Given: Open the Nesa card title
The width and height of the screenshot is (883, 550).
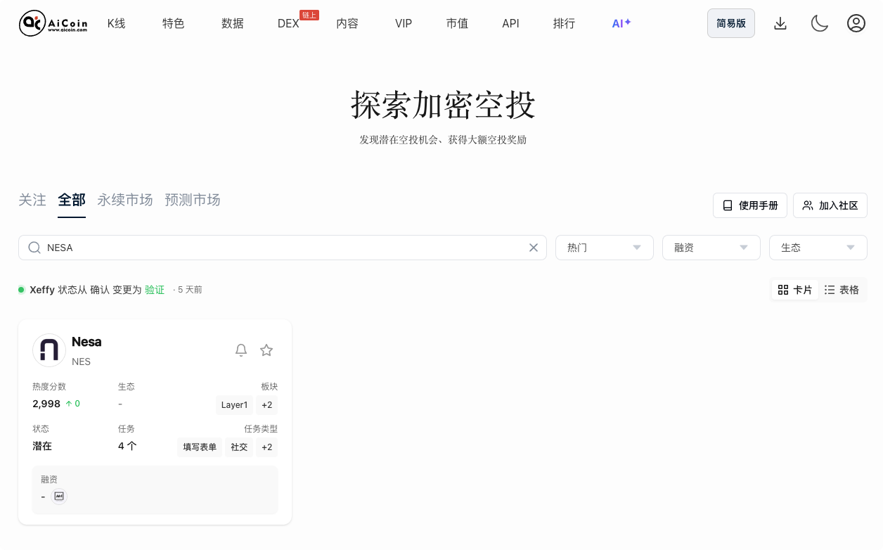Looking at the screenshot, I should pos(86,342).
